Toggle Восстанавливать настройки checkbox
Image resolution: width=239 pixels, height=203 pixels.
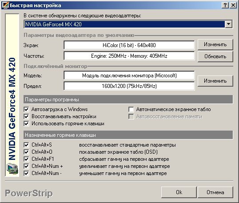click(x=26, y=116)
